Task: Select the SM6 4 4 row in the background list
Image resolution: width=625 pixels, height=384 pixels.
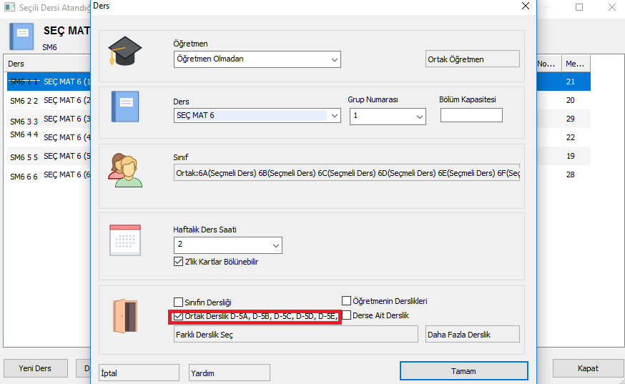Action: point(49,137)
